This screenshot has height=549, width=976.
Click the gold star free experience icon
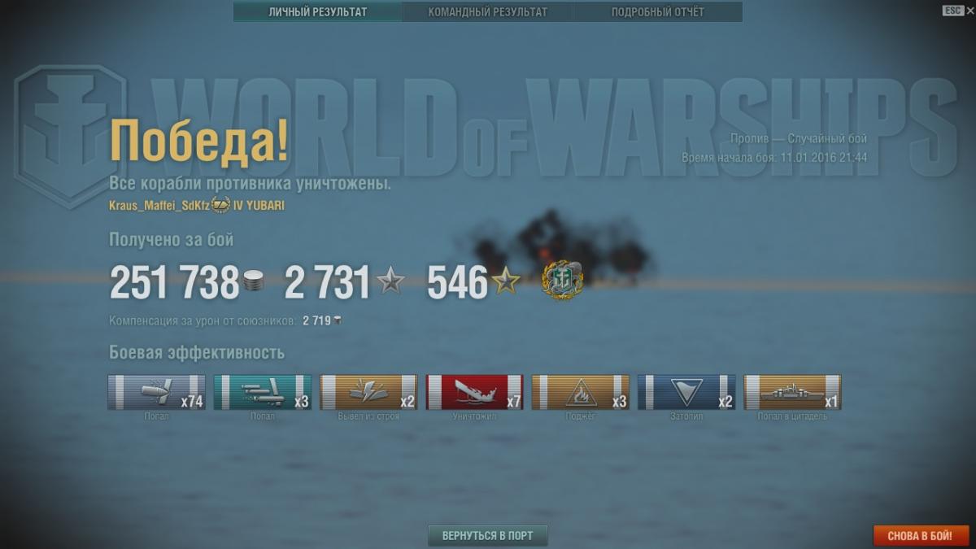pos(506,282)
